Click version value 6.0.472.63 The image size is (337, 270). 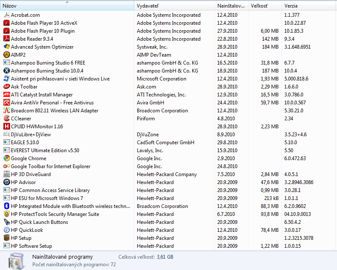[295, 158]
